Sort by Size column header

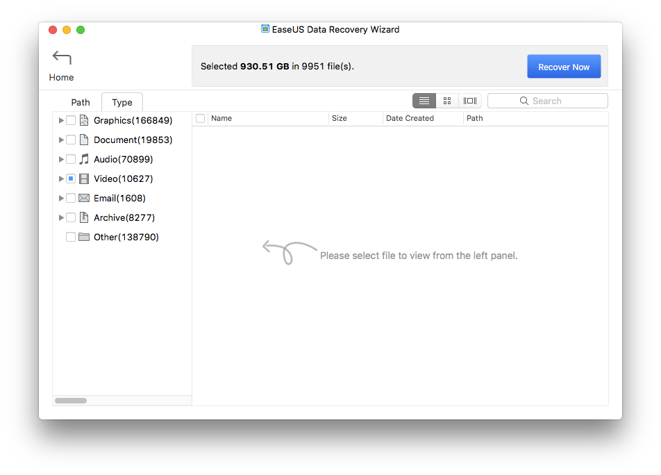(x=355, y=119)
